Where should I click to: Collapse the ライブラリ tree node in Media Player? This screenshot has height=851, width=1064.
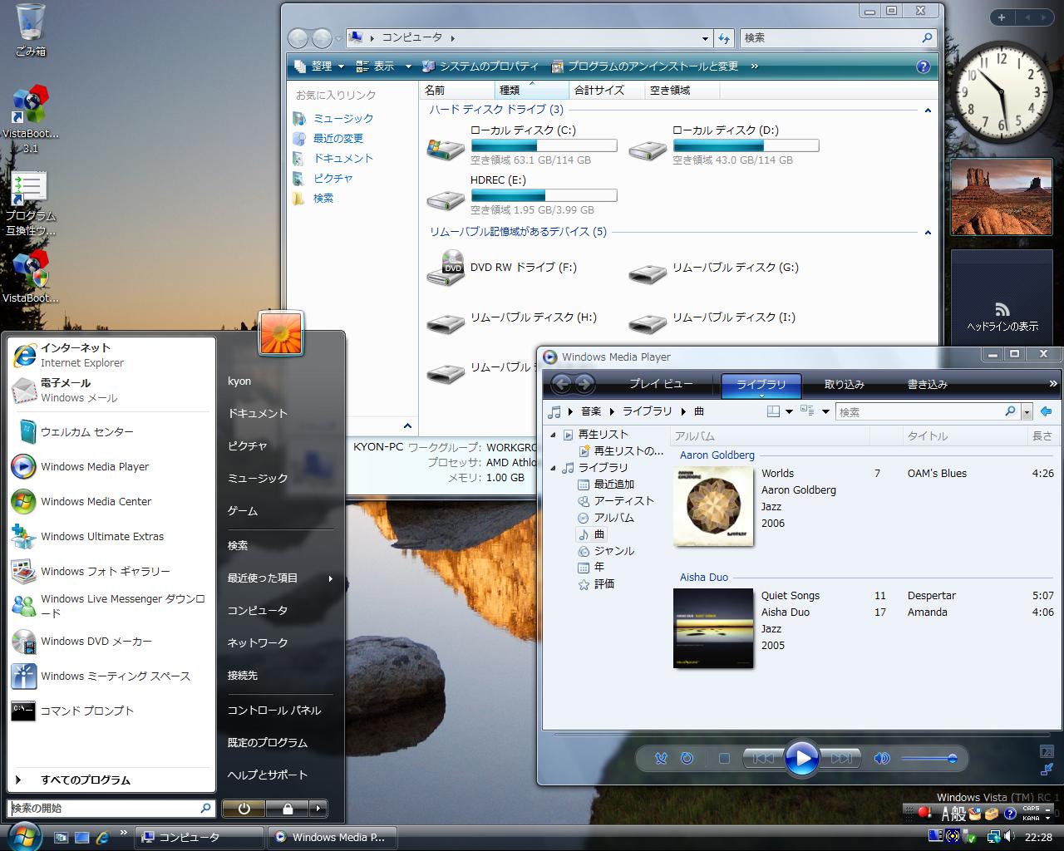pos(553,468)
